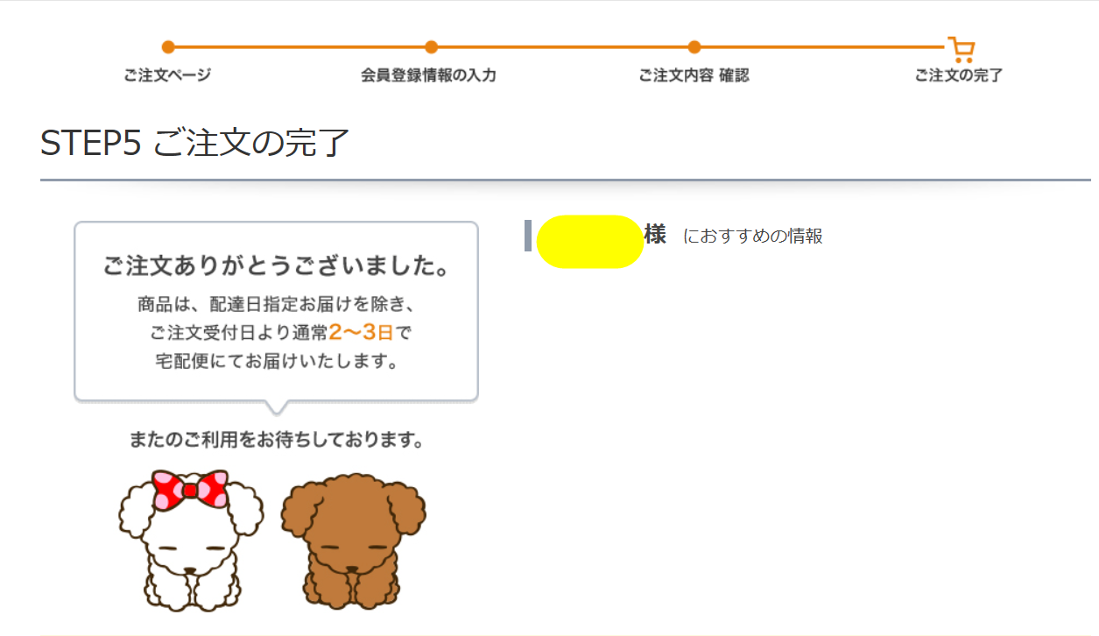Click the shopping cart icon on progress bar
Screen dimensions: 1099x636
click(961, 49)
